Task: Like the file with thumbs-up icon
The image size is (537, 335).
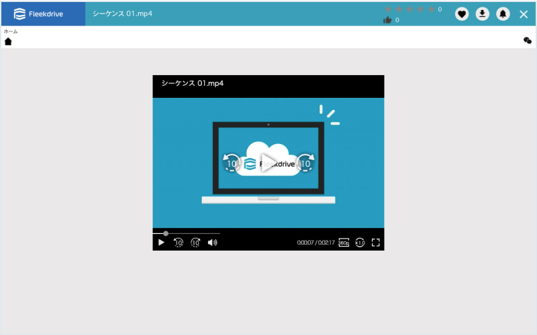Action: coord(387,20)
